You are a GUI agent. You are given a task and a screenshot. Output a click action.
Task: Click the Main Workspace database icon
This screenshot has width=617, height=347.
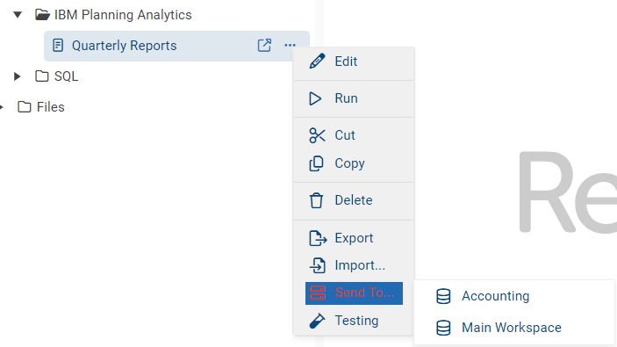pyautogui.click(x=443, y=328)
